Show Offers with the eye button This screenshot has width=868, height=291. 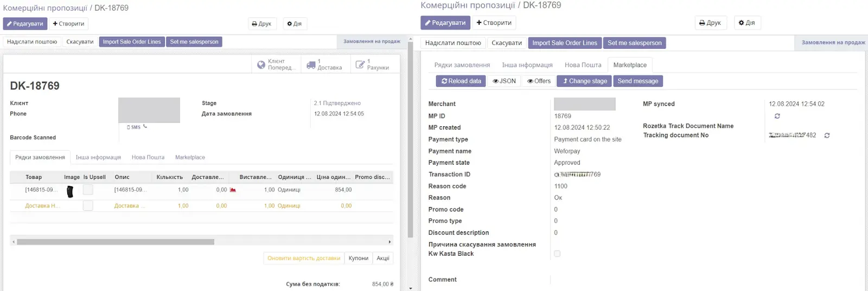pyautogui.click(x=539, y=81)
